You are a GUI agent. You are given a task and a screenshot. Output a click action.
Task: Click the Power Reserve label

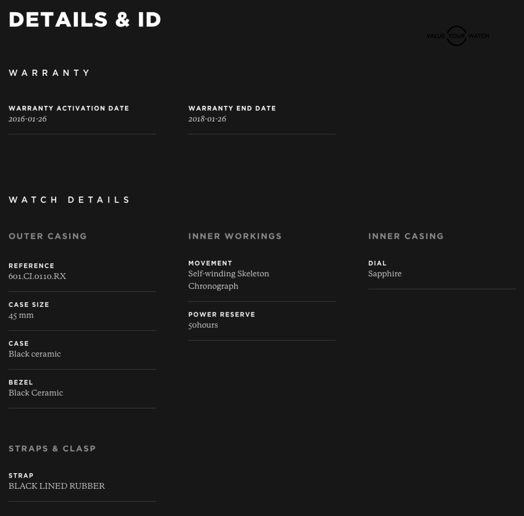click(x=222, y=315)
